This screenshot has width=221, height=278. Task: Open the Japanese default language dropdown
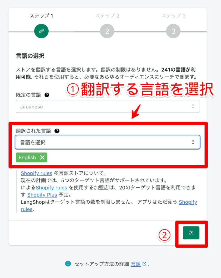[x=108, y=106]
